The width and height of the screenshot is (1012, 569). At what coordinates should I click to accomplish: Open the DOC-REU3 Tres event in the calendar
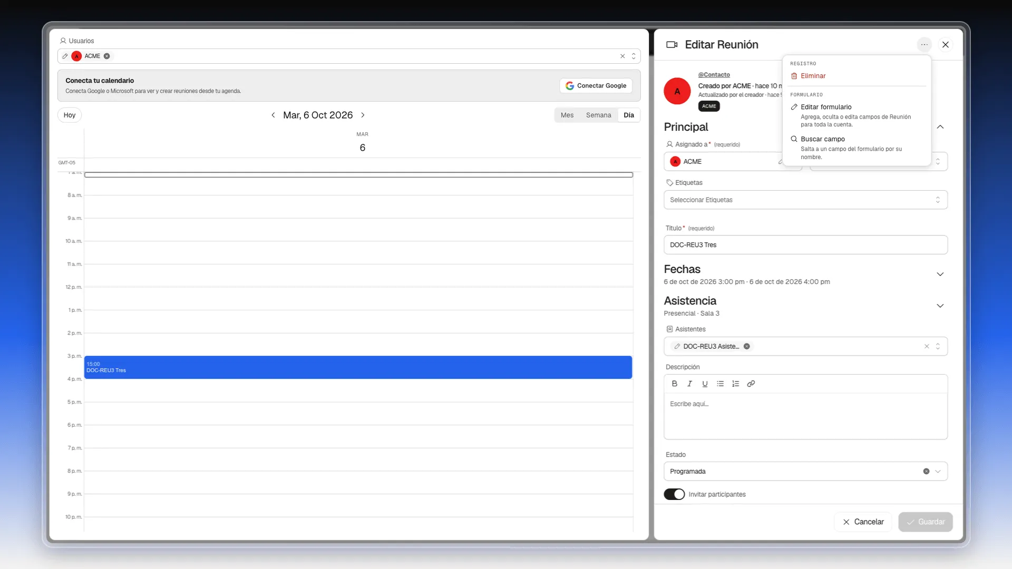click(358, 367)
